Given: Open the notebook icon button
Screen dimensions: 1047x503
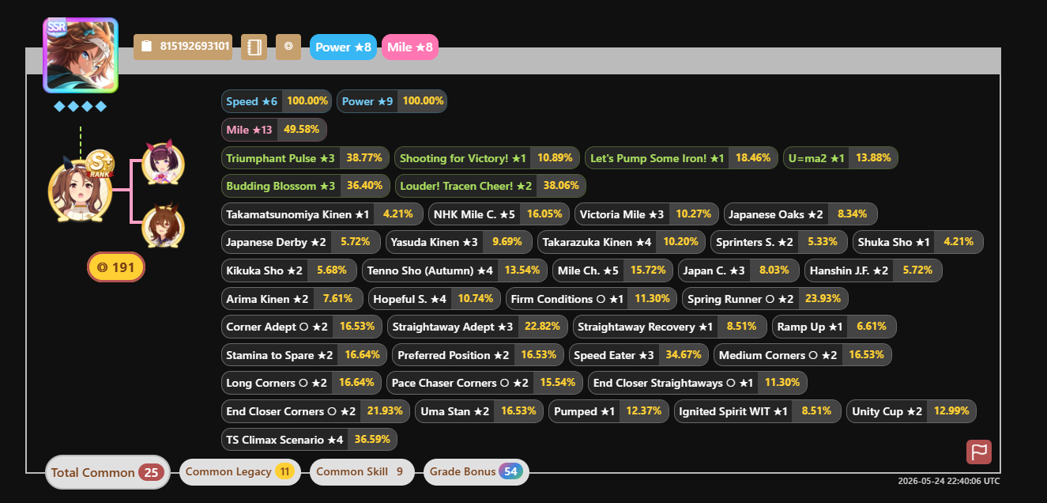Looking at the screenshot, I should tap(254, 47).
